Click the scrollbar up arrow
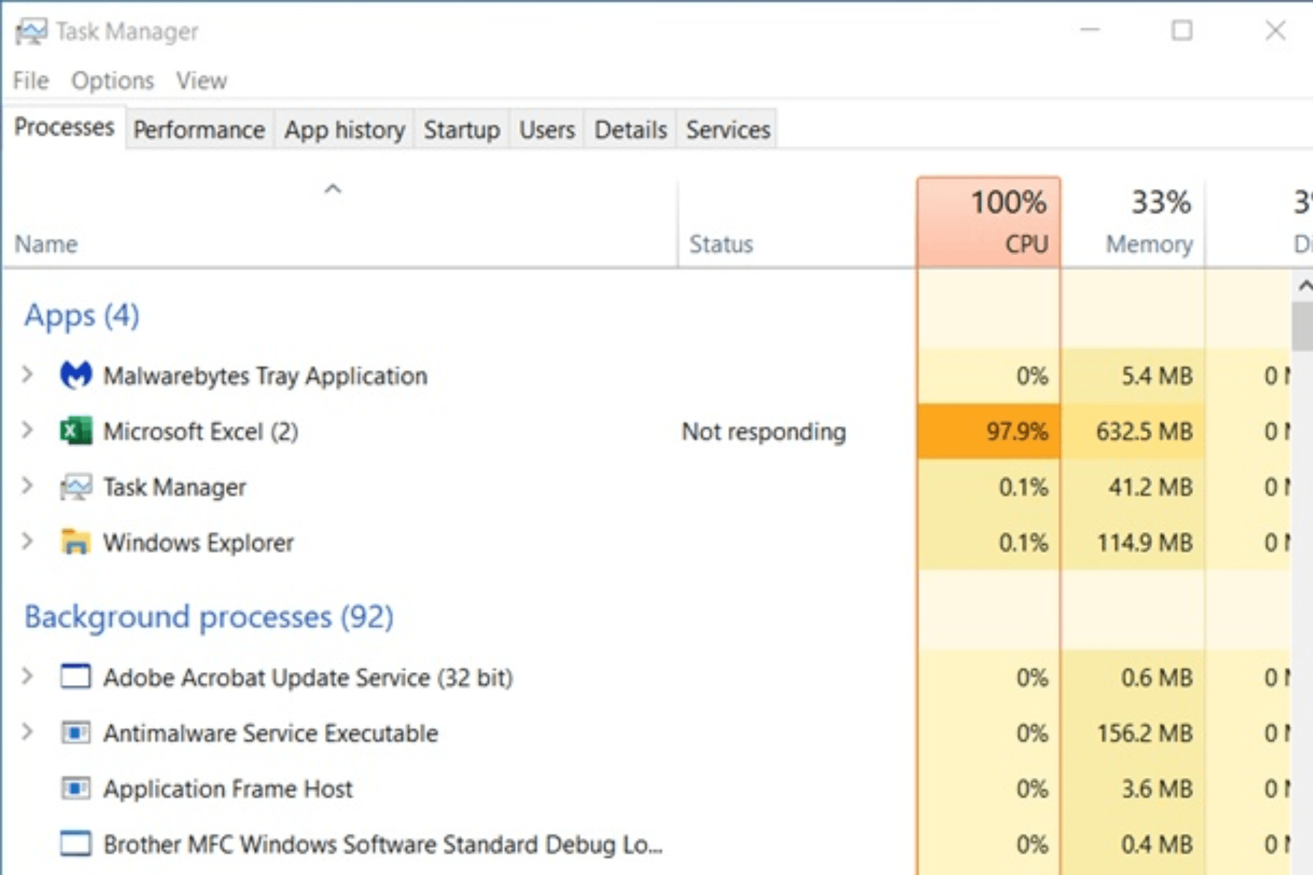This screenshot has width=1313, height=875. (1305, 285)
